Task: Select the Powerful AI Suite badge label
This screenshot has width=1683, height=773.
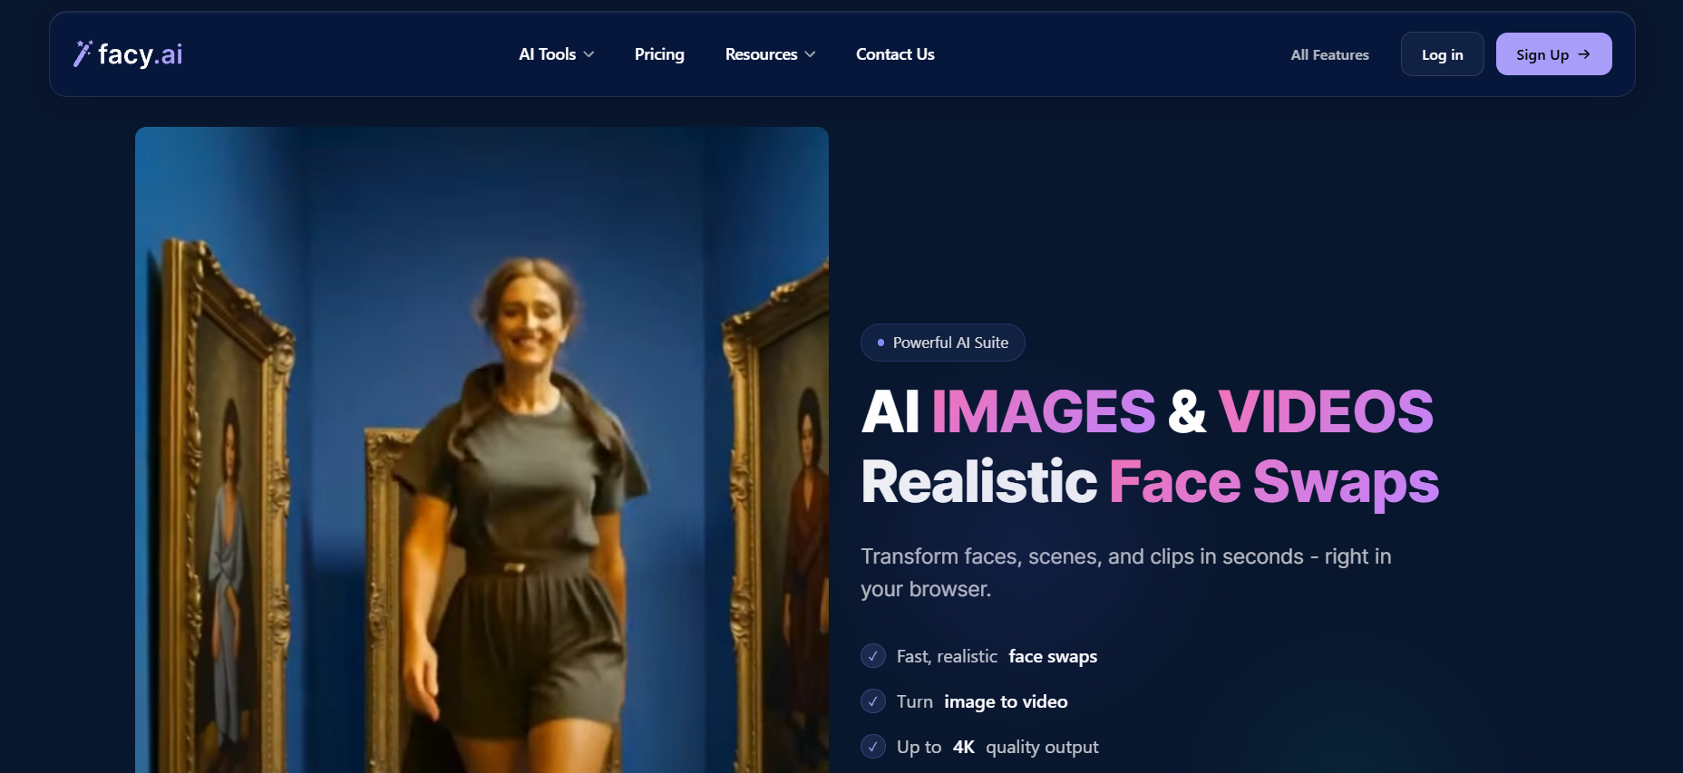Action: [950, 343]
